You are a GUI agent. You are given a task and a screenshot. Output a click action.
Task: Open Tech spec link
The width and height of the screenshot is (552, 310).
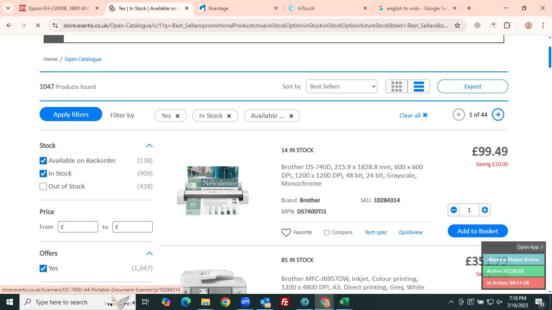[x=376, y=232]
